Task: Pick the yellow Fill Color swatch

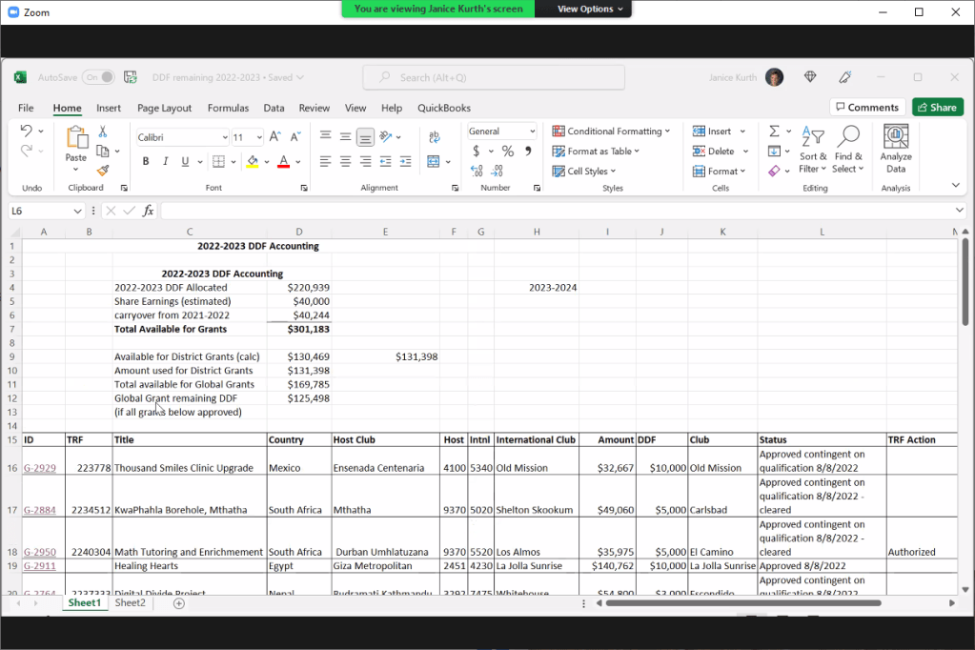Action: pyautogui.click(x=252, y=162)
